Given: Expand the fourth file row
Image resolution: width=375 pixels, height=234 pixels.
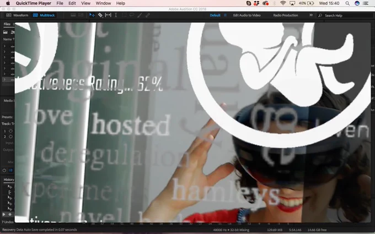Looking at the screenshot, I should [4, 63].
